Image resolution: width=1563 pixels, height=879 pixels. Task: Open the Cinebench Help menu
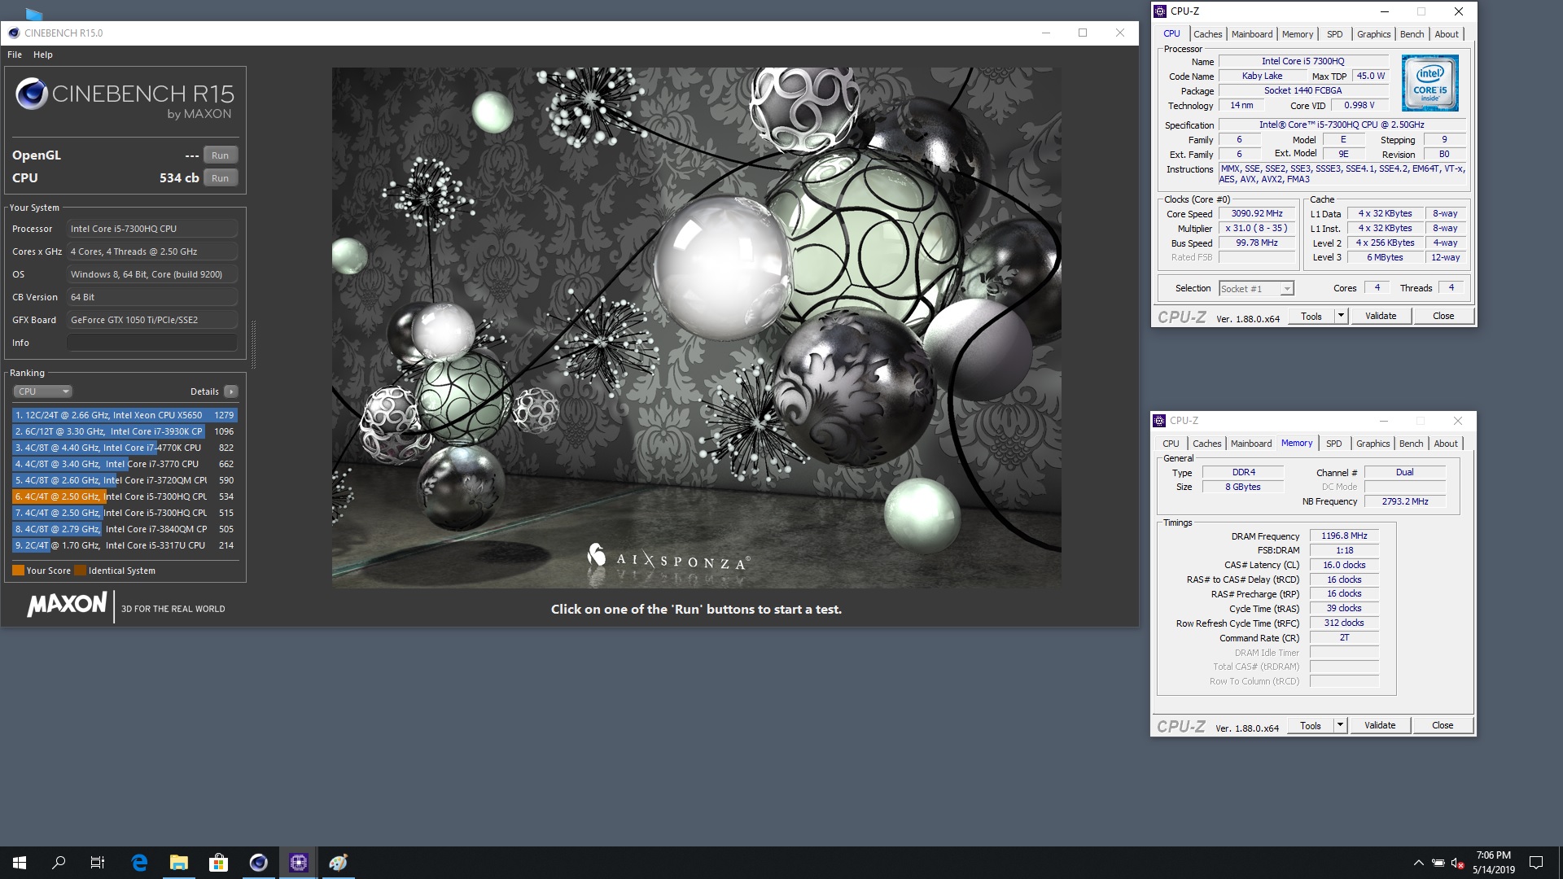coord(43,55)
